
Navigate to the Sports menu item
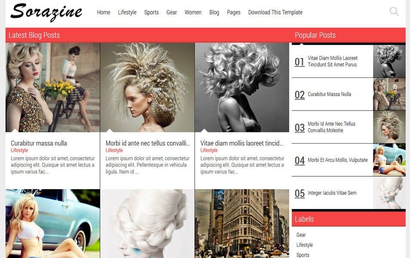point(151,12)
